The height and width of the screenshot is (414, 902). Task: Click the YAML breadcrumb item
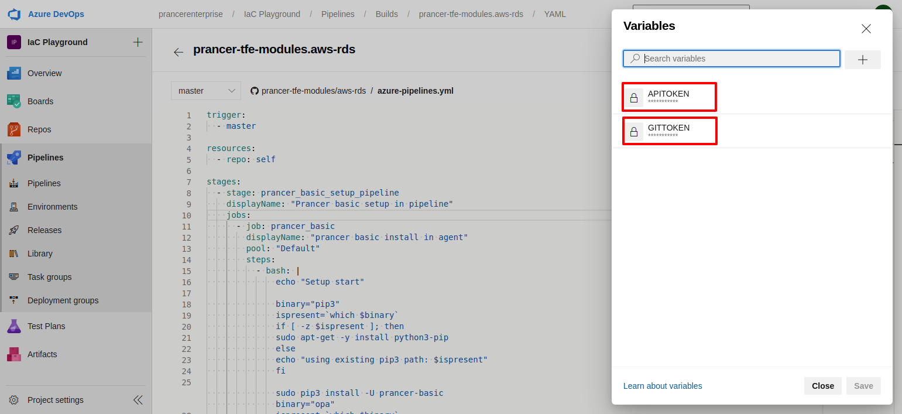555,14
